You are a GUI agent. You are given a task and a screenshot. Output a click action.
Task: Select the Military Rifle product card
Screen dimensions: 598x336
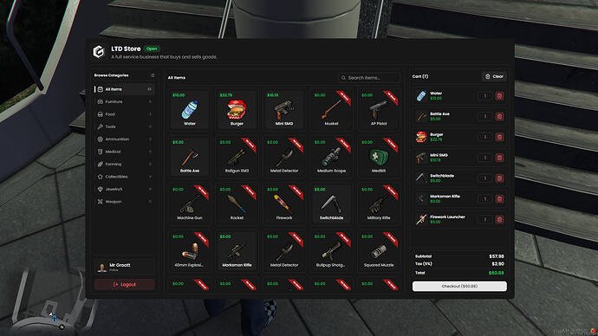click(379, 204)
